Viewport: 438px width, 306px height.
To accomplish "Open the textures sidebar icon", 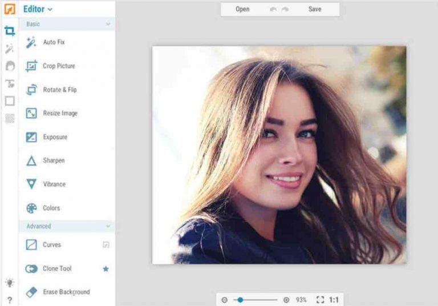I will point(10,119).
